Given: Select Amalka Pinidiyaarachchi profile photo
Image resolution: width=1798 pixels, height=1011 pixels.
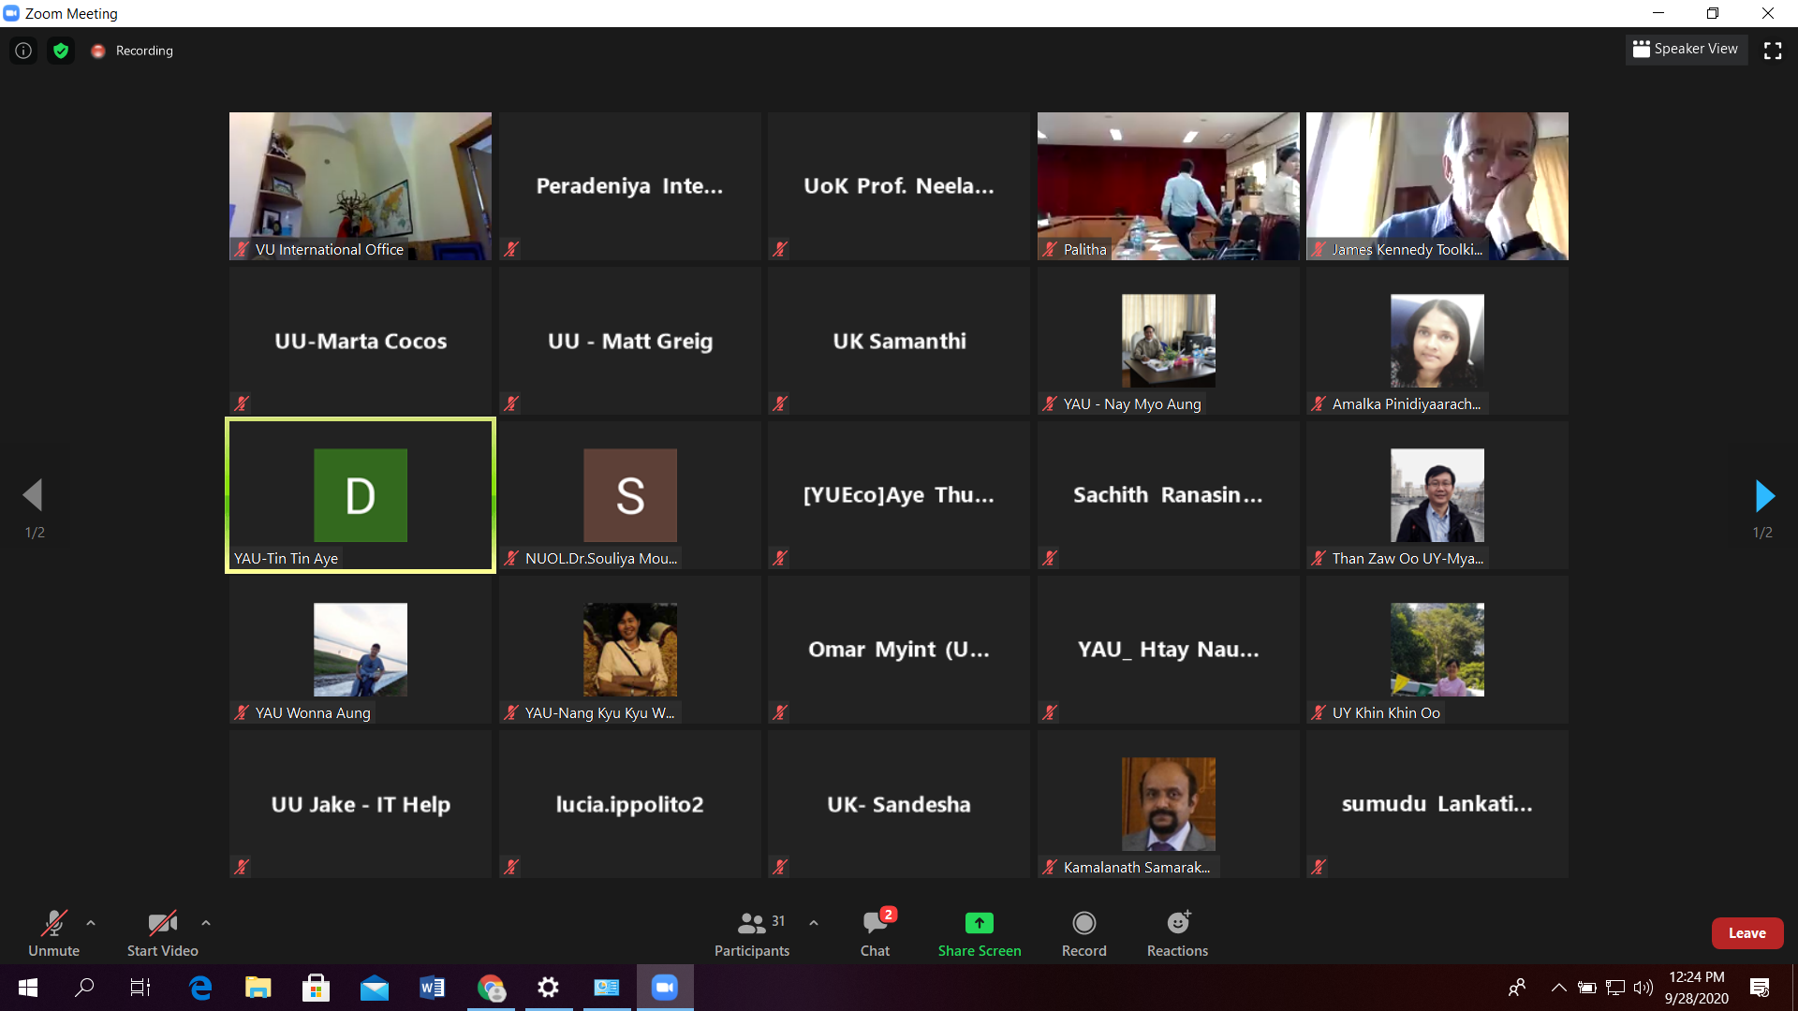Looking at the screenshot, I should (x=1437, y=341).
